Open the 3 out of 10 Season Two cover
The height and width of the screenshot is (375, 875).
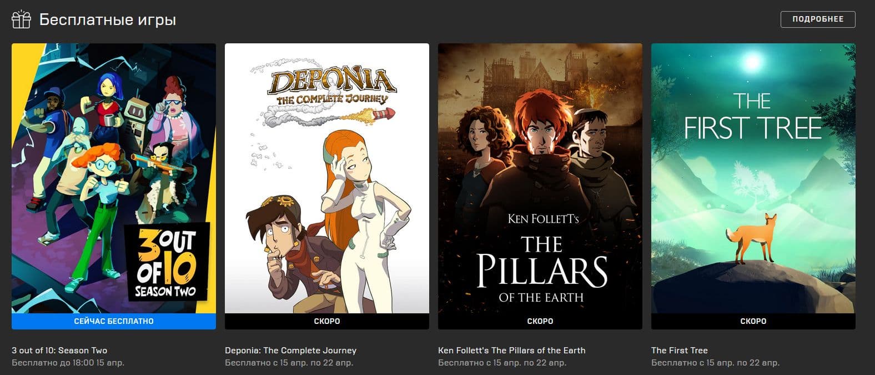(x=114, y=178)
